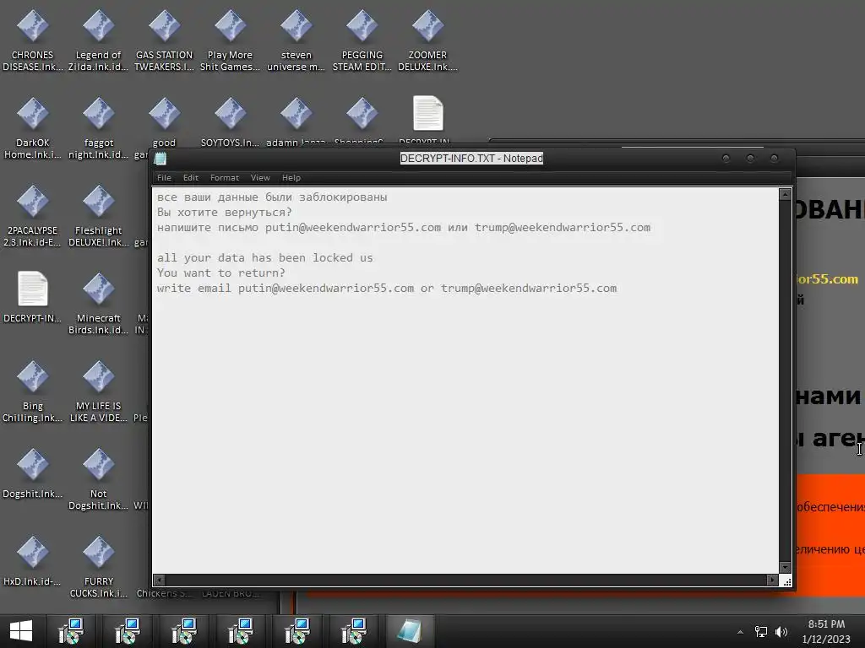
Task: Select the HxD desktop icon
Action: [33, 561]
